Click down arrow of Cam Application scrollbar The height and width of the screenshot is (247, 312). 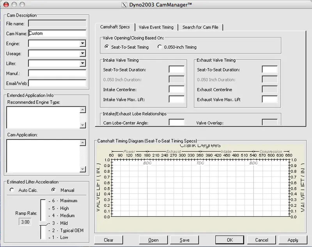[x=83, y=169]
